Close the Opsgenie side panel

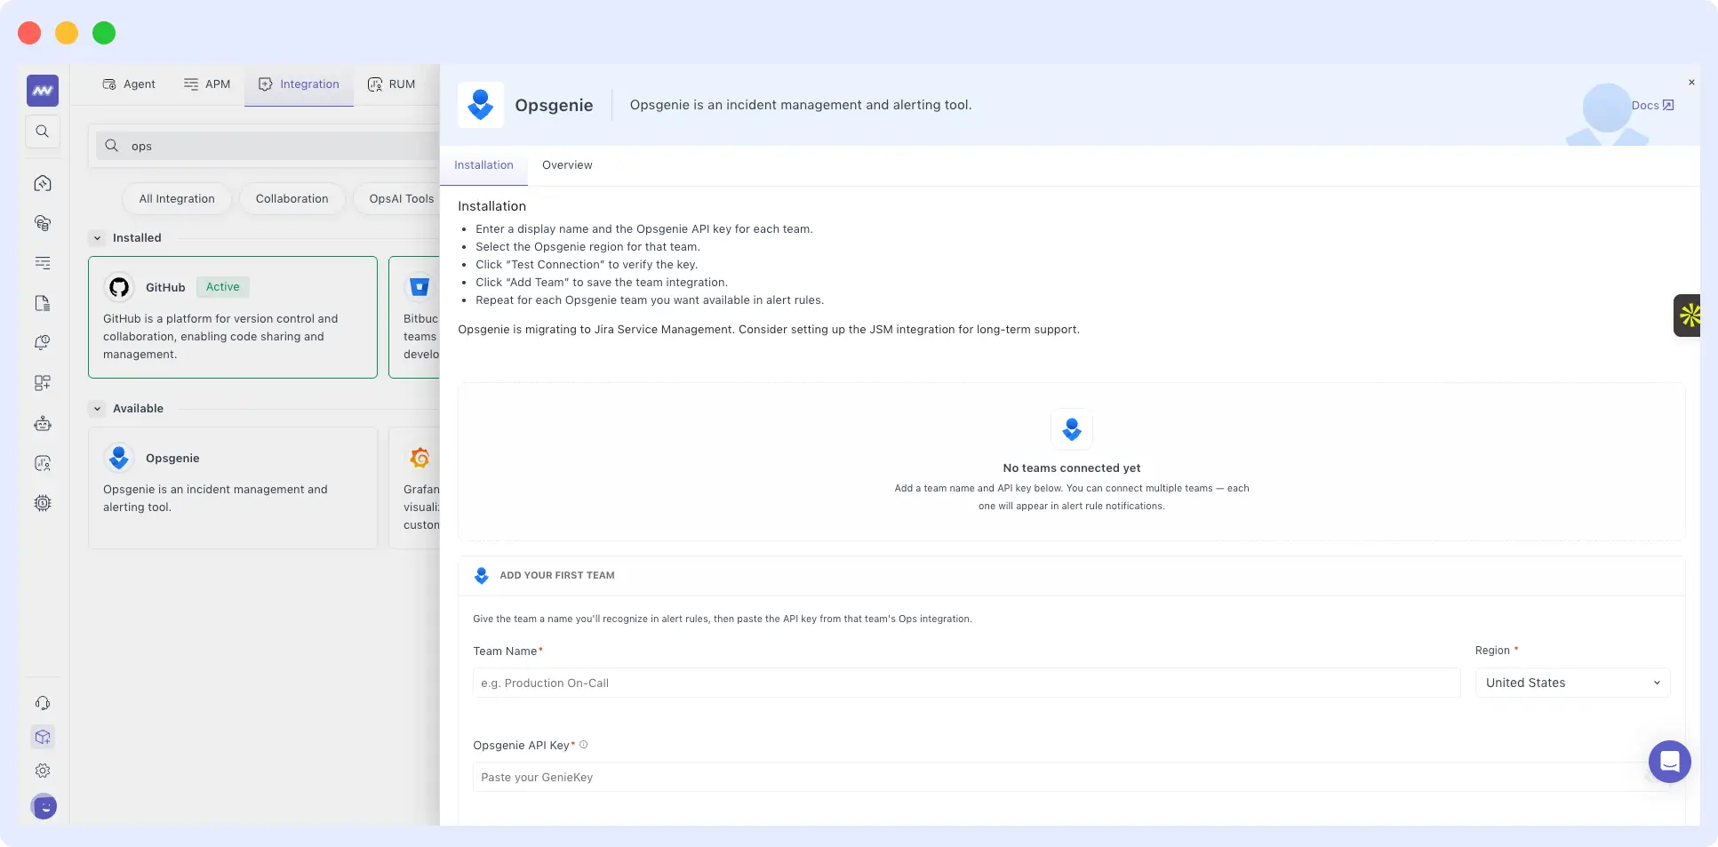pyautogui.click(x=1691, y=83)
